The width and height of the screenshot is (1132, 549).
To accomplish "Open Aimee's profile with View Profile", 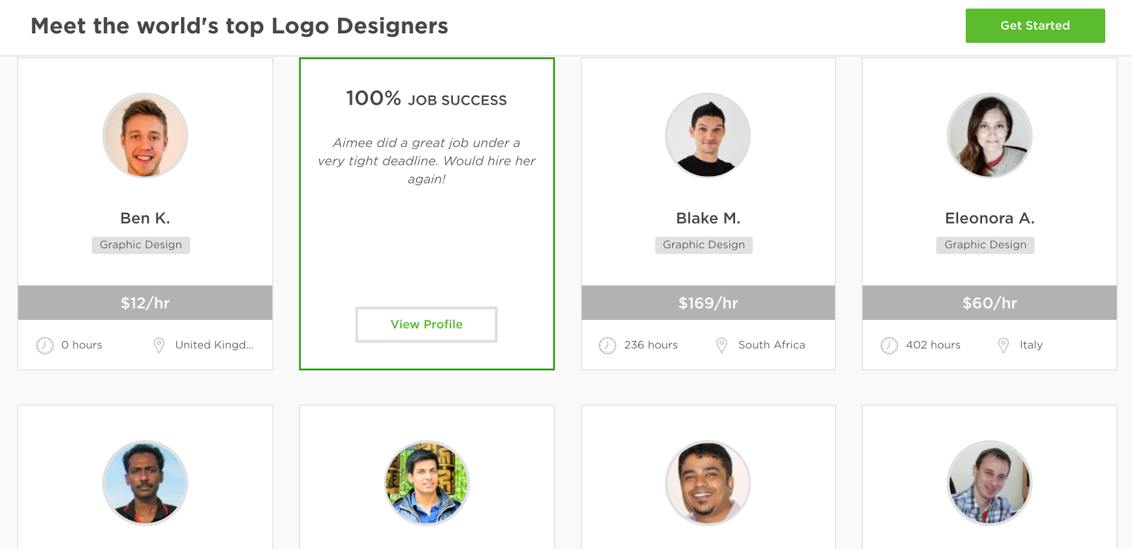I will coord(426,324).
